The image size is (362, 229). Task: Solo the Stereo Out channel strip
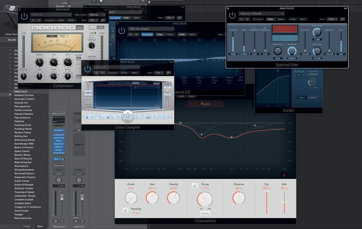point(82,221)
